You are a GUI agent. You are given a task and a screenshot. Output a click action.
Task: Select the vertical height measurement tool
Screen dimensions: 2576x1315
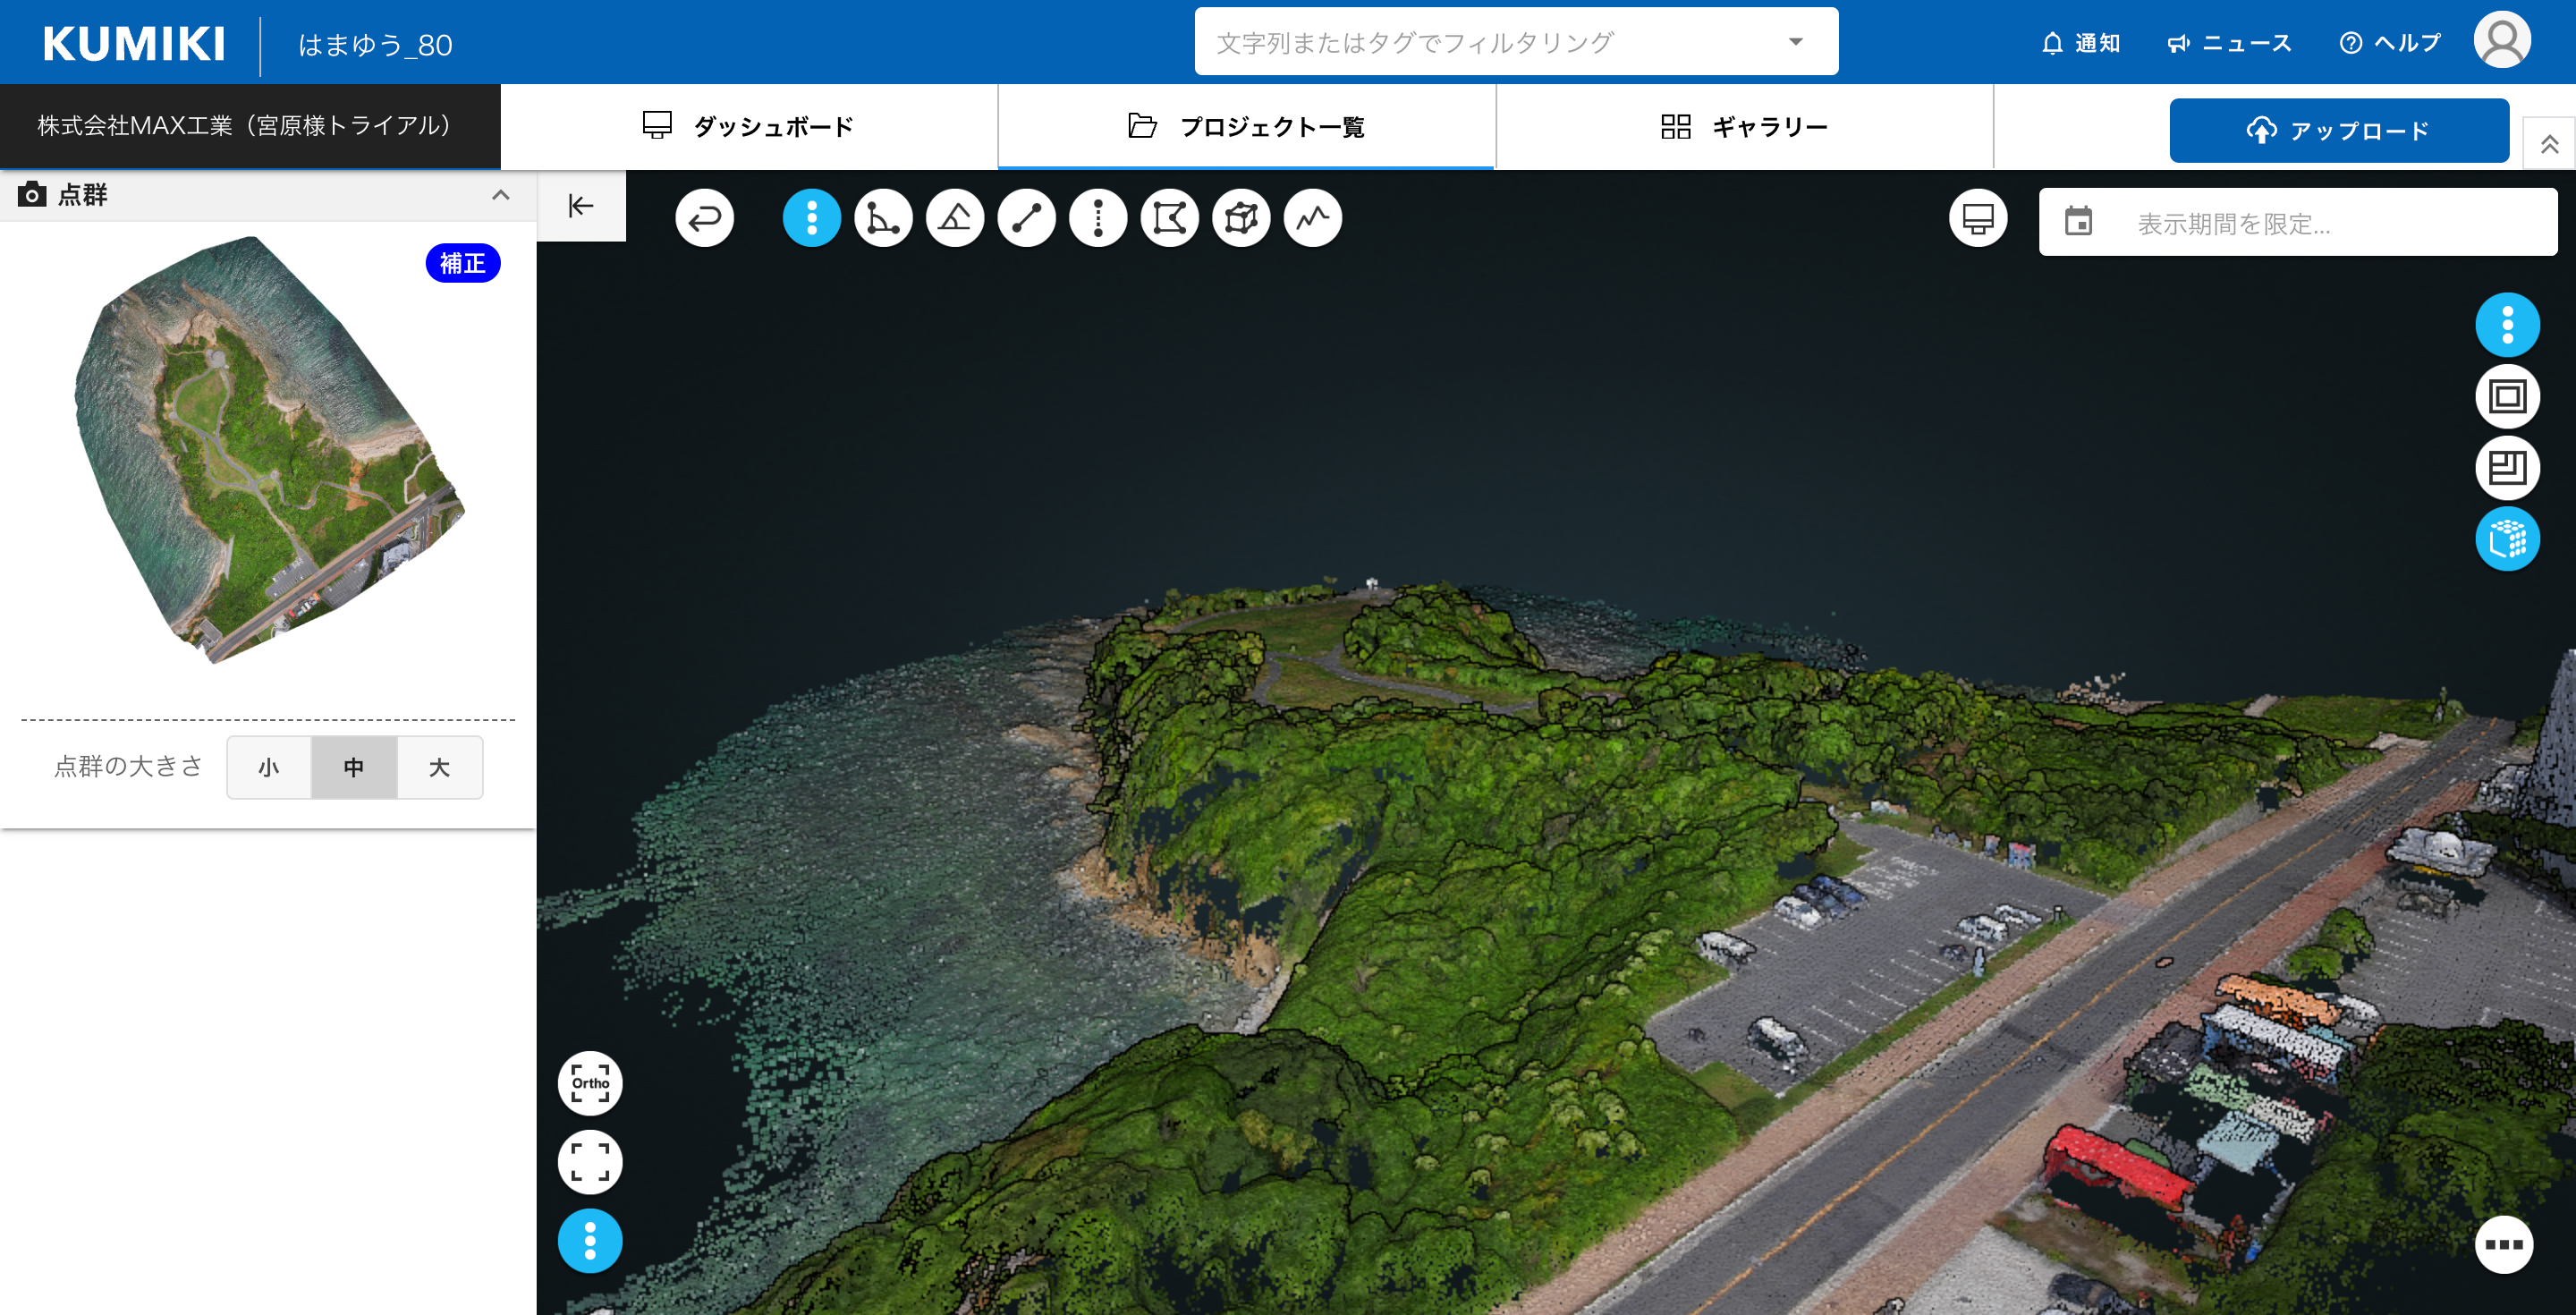pos(1098,218)
